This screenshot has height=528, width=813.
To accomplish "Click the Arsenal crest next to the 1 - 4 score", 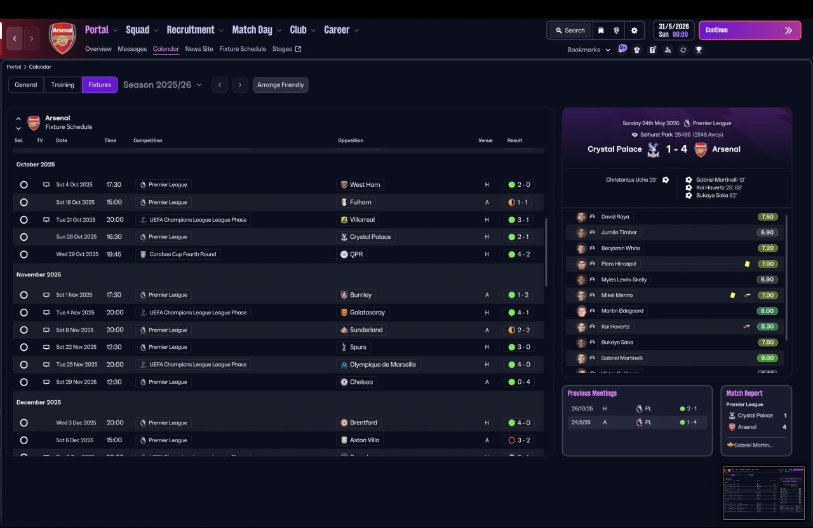I will pyautogui.click(x=701, y=149).
